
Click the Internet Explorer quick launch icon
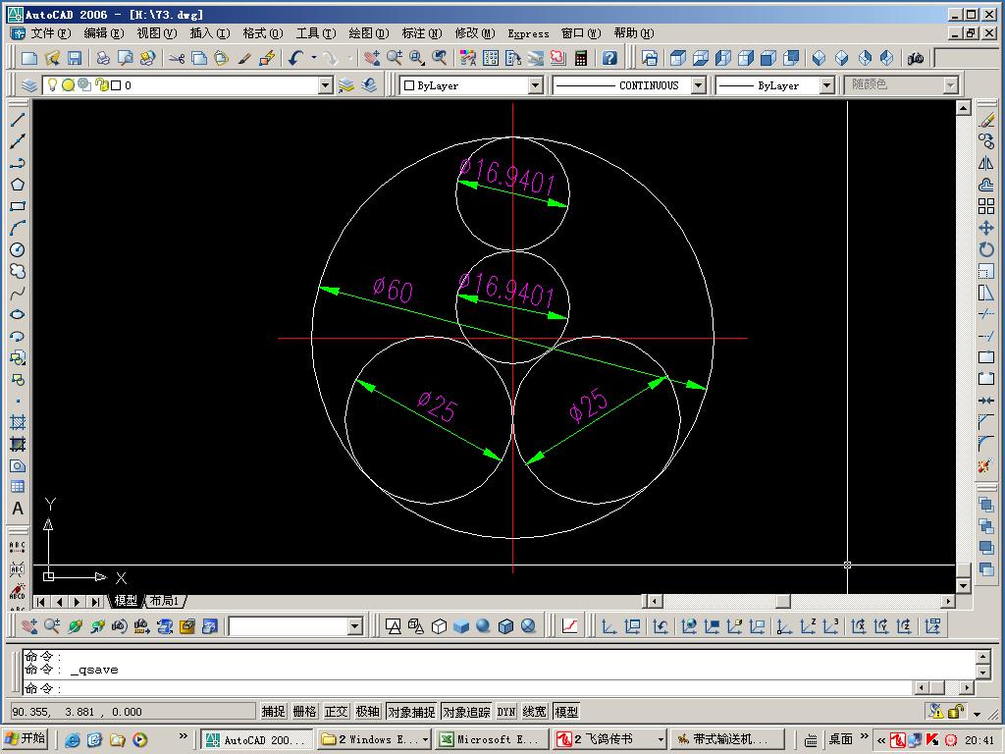(73, 740)
